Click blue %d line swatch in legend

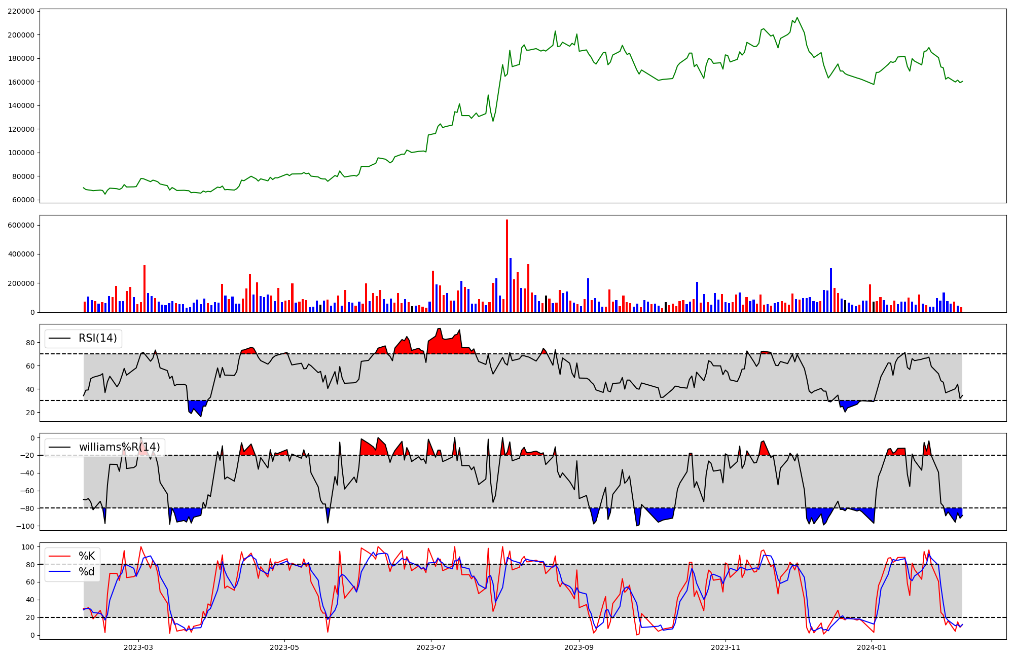pos(59,572)
